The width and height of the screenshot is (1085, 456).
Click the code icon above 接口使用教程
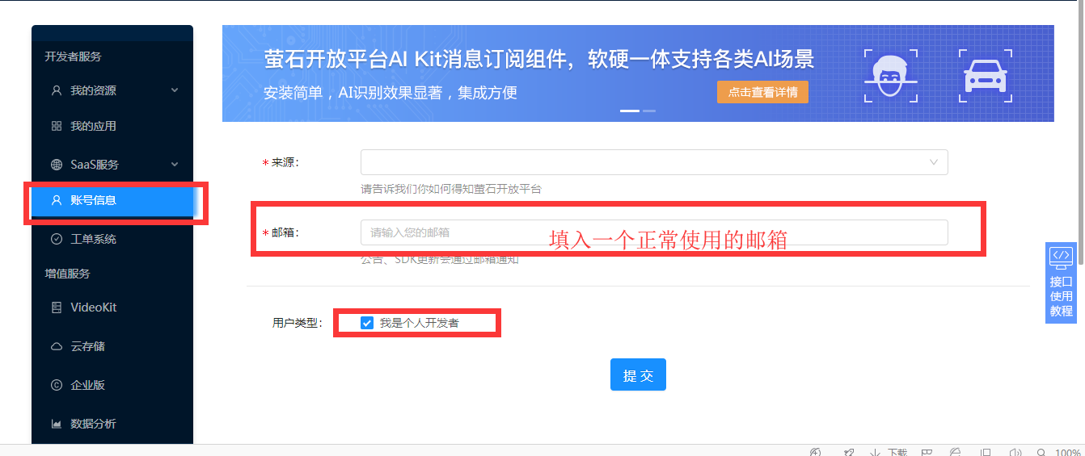coord(1061,257)
